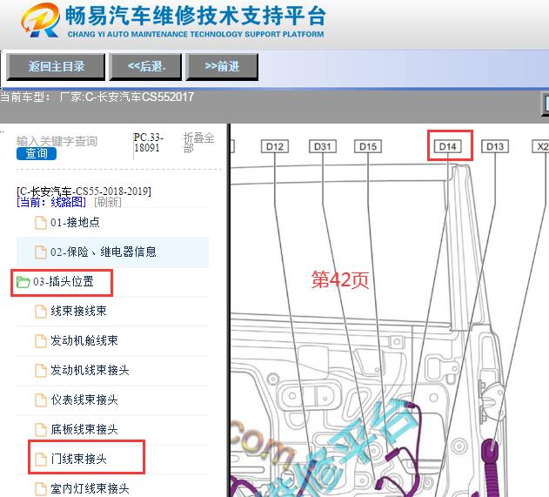Click the D14 connector label in diagram
Screen dimensions: 549x497
[x=448, y=146]
